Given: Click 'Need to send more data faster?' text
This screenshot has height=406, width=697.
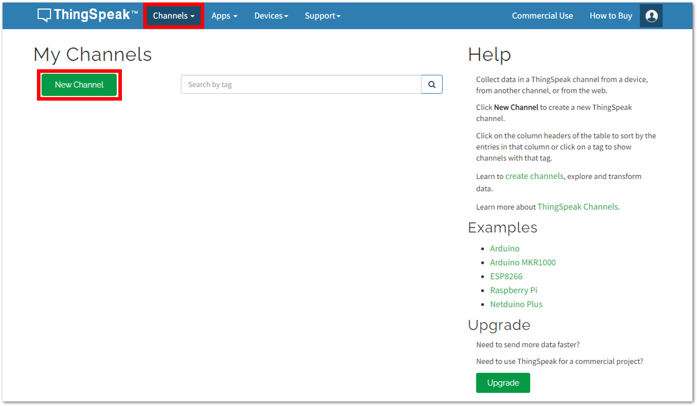Looking at the screenshot, I should [528, 345].
